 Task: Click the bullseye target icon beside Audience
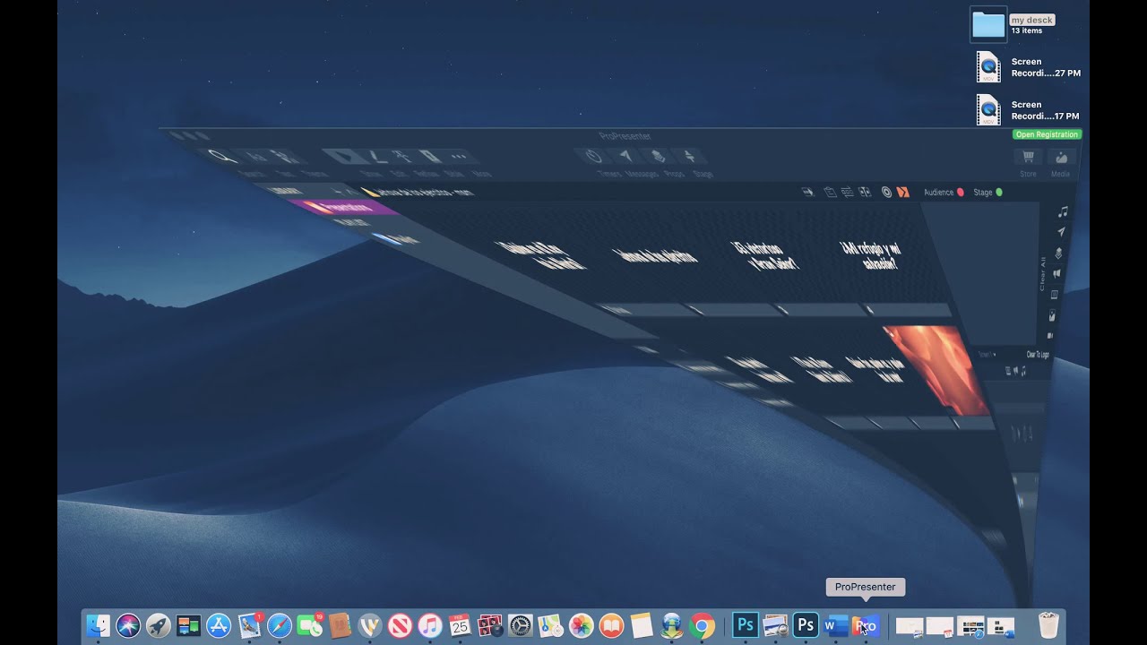886,192
